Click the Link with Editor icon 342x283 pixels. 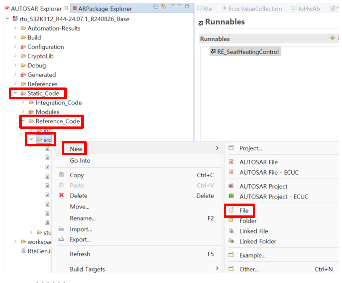point(163,6)
